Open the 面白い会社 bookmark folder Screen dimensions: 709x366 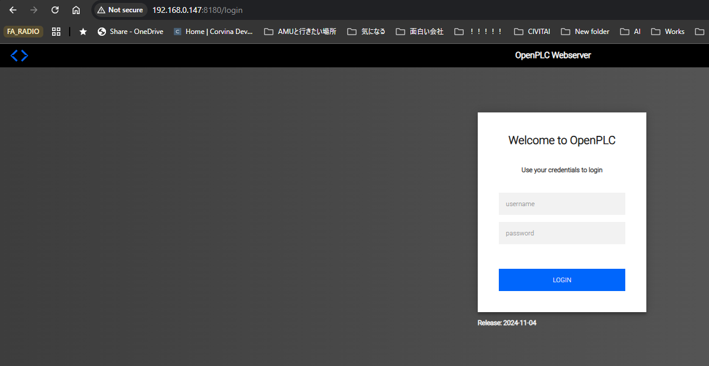420,32
